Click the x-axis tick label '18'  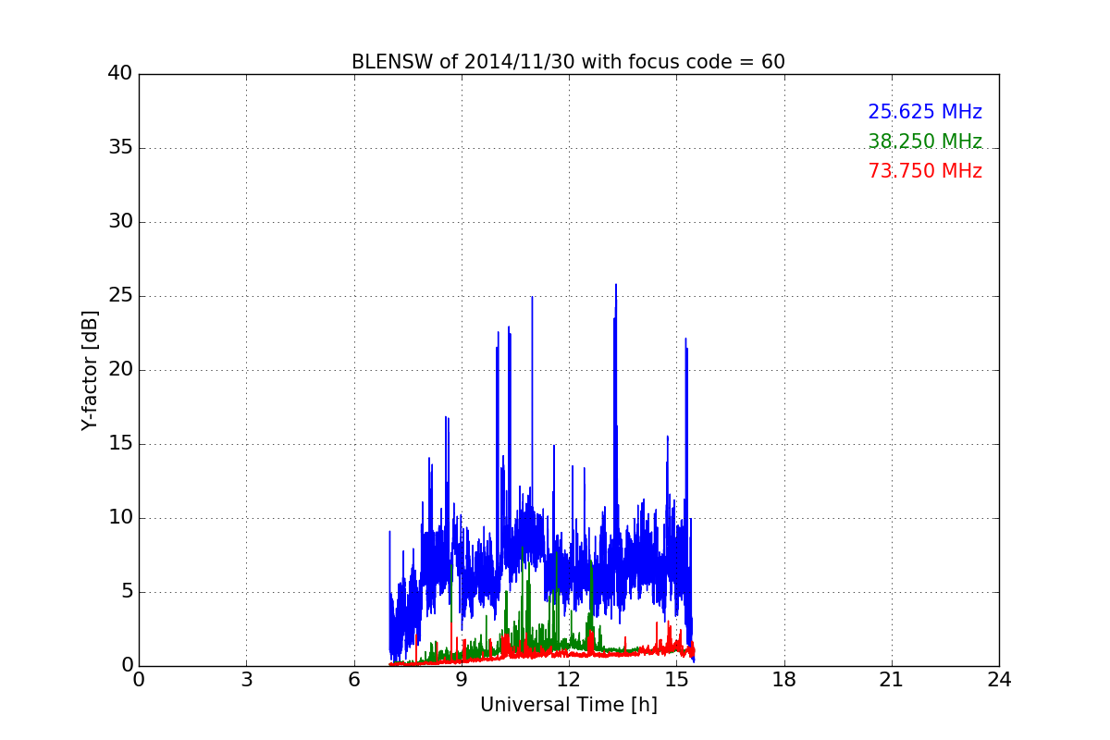784,680
